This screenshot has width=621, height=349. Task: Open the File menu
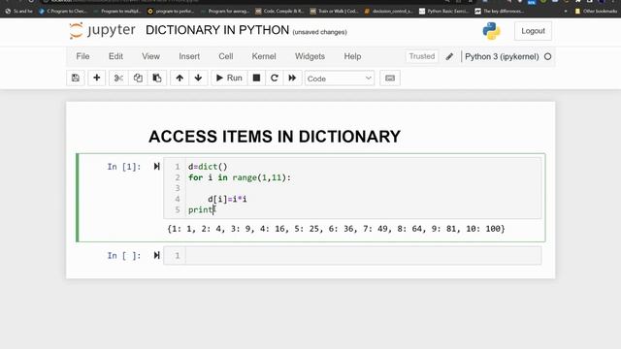tap(82, 56)
